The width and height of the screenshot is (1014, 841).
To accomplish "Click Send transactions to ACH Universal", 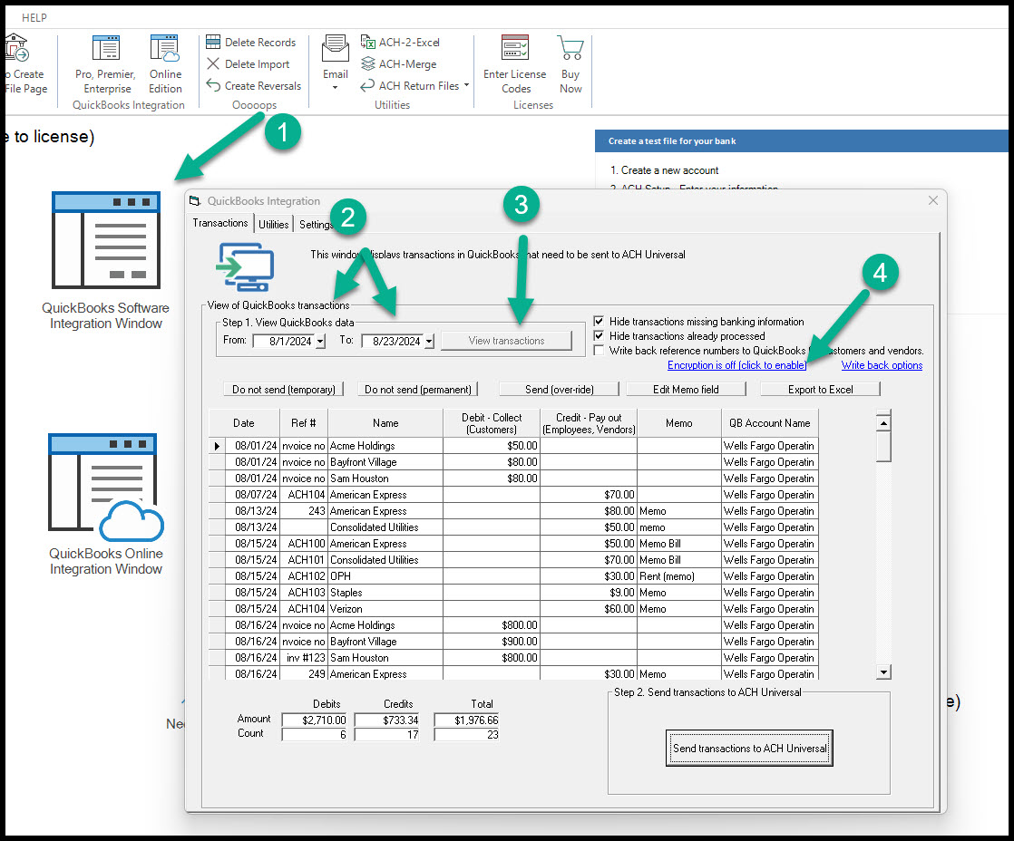I will pyautogui.click(x=749, y=748).
